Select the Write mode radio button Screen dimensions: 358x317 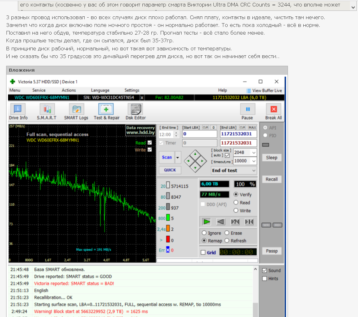[x=236, y=210]
